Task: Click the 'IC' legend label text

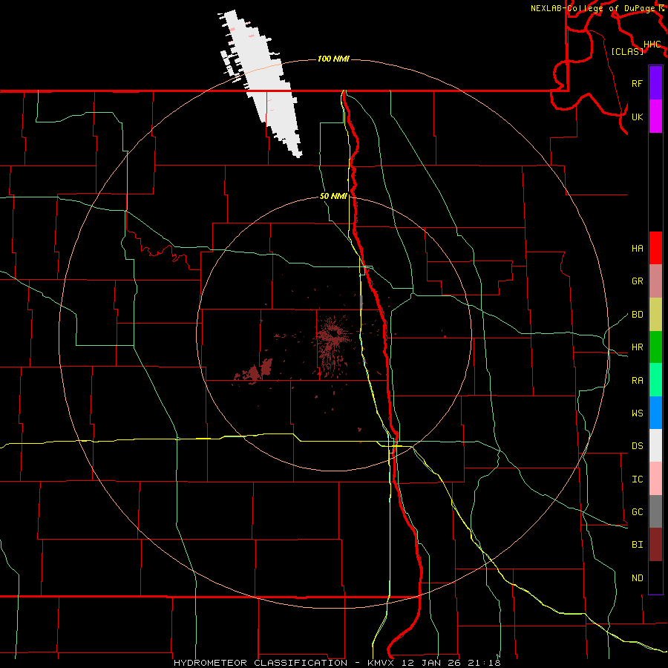Action: click(x=637, y=479)
